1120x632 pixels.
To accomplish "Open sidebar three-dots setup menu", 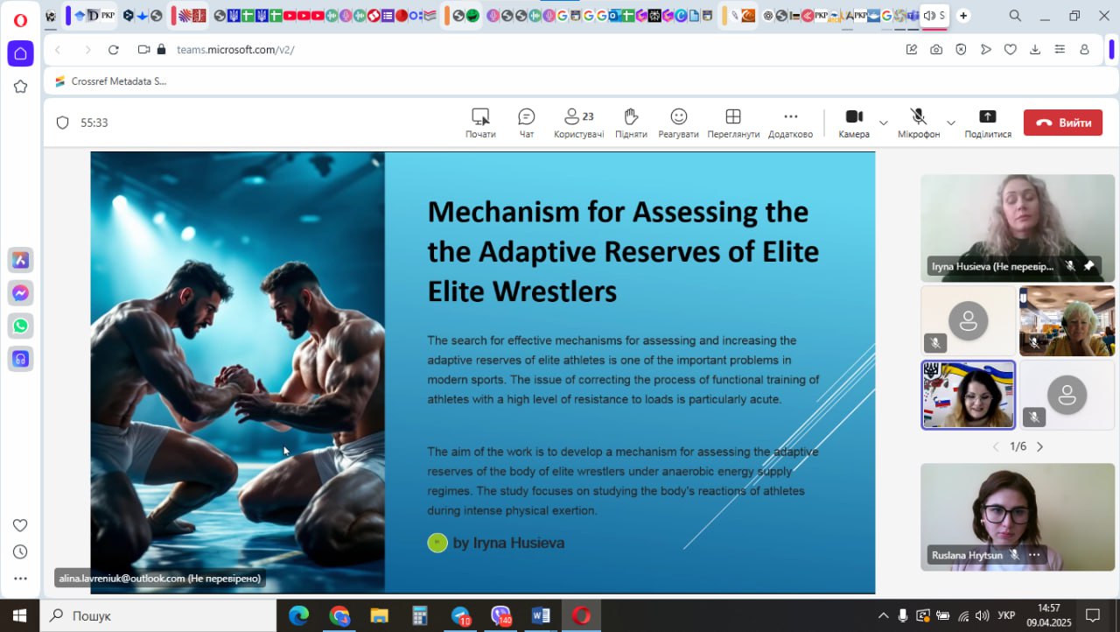I will pyautogui.click(x=20, y=579).
